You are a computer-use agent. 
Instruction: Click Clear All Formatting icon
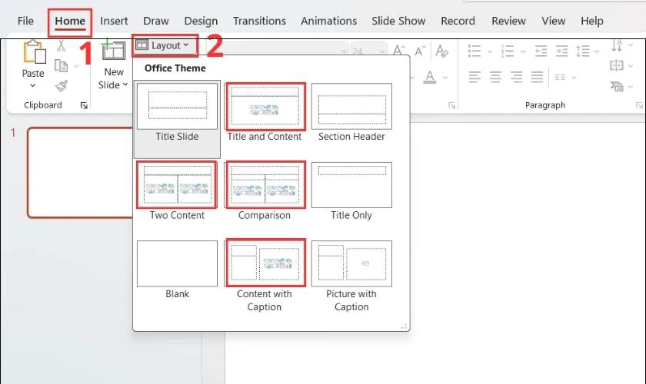(441, 51)
